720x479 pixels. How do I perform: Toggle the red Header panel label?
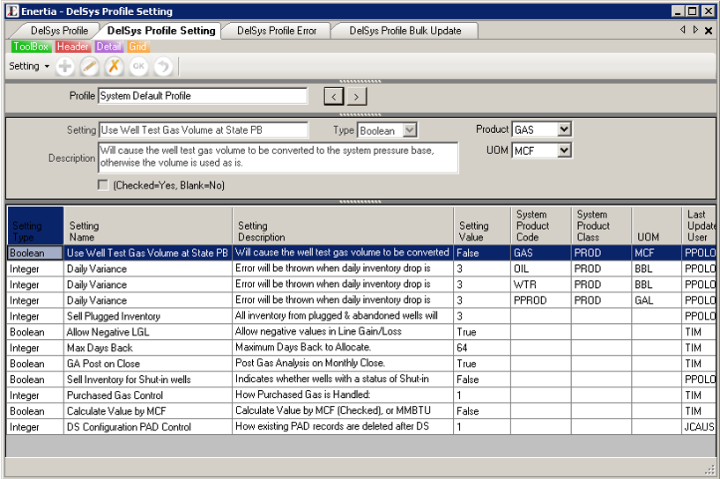coord(72,47)
